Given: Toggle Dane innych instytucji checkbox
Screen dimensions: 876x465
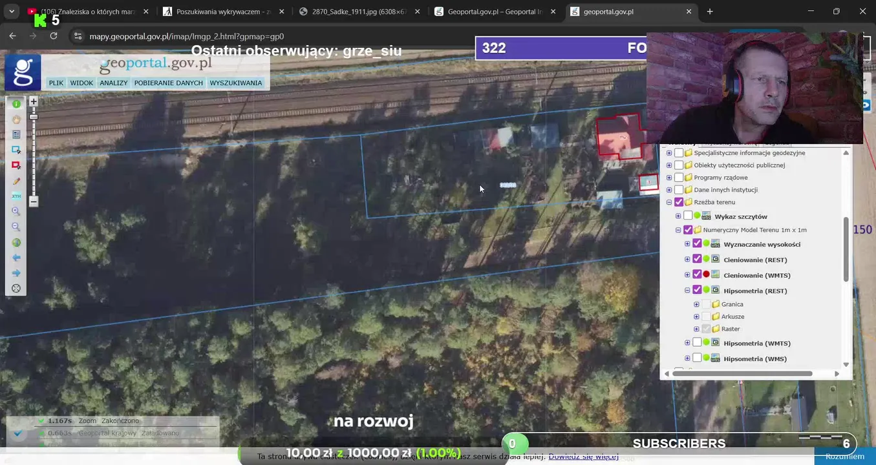Looking at the screenshot, I should (679, 190).
